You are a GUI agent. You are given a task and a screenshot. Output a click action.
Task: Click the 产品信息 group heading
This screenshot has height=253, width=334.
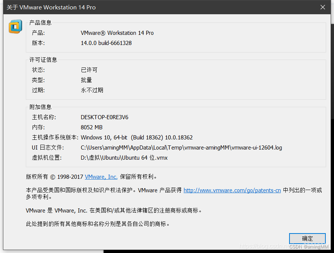coord(40,22)
